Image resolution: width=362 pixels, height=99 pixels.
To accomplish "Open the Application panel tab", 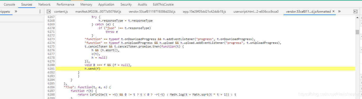I will tap(106, 4).
